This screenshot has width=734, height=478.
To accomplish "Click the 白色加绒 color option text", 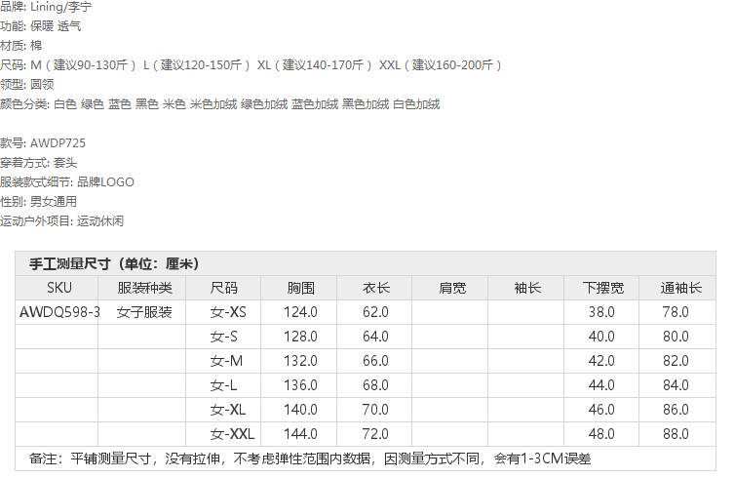I will pyautogui.click(x=416, y=104).
